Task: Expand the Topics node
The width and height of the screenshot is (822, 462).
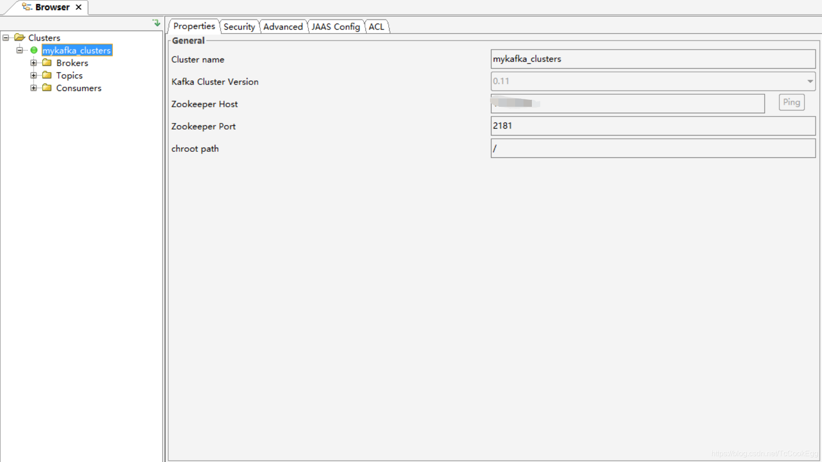Action: (x=33, y=75)
